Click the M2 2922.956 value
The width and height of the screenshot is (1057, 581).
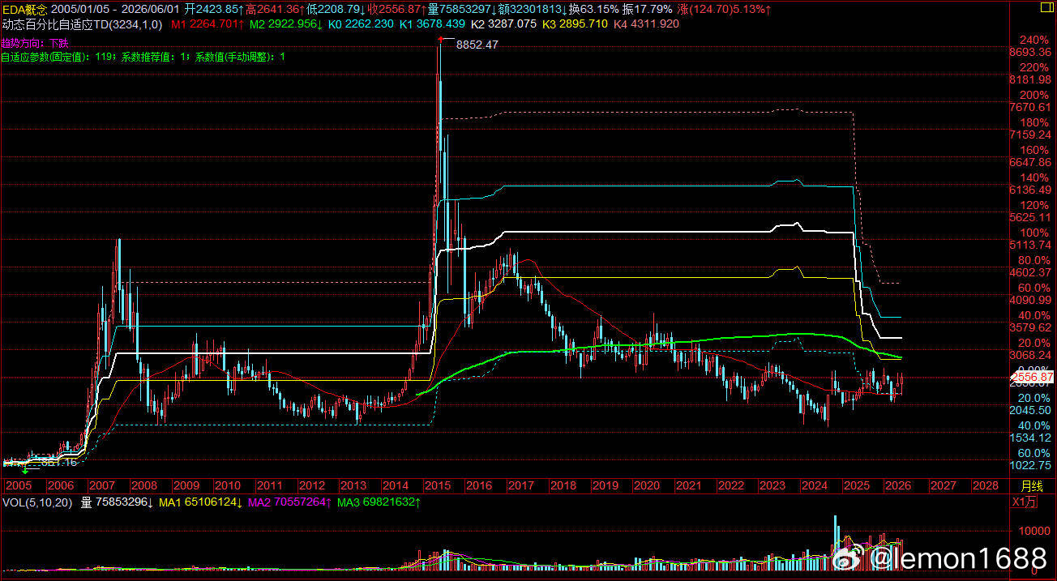(287, 24)
